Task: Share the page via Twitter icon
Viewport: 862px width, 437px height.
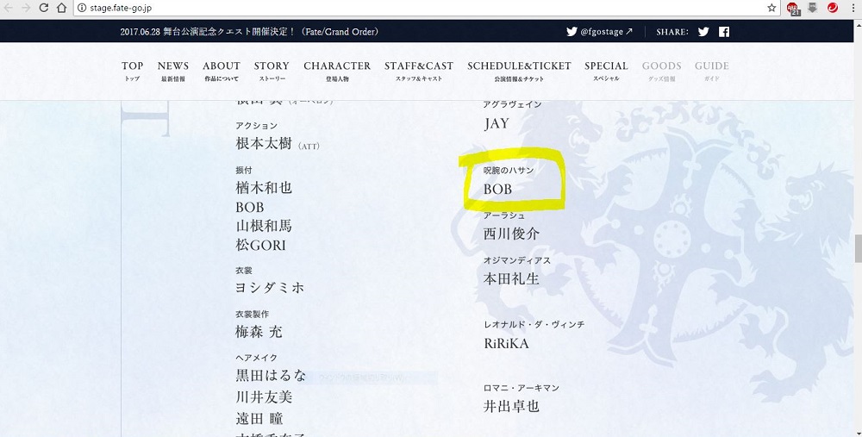Action: (703, 32)
